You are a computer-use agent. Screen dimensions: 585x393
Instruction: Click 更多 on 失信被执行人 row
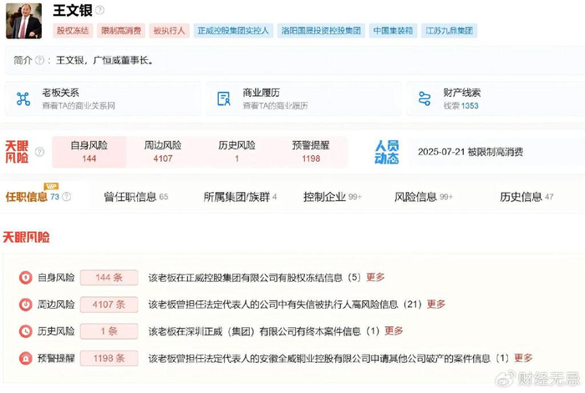[436, 304]
